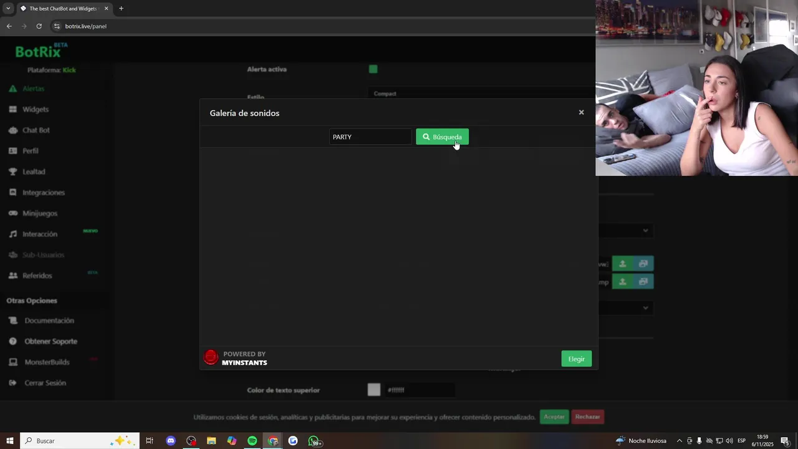Click the upload button in the row ending 'vw:'
798x449 pixels.
pyautogui.click(x=622, y=264)
